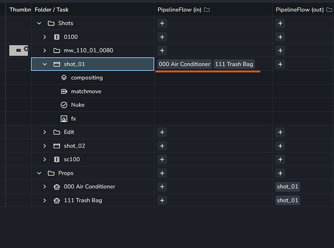Viewport: 334px width, 248px height.
Task: Click the asset icon beside 111 Trash Bag
Action: tap(57, 200)
